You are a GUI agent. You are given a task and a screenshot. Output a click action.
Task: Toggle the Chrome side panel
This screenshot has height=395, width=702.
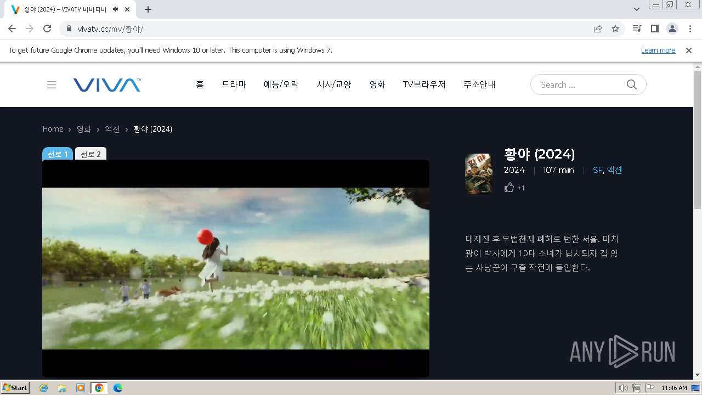(654, 29)
